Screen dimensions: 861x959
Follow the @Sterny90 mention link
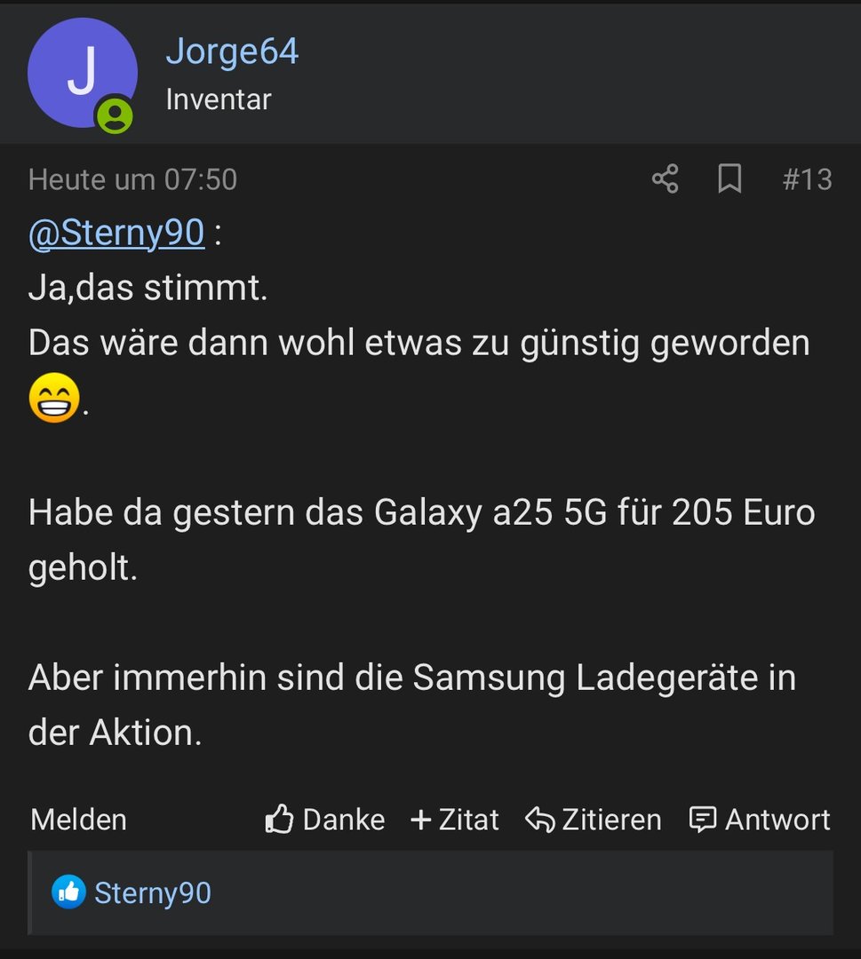point(116,233)
